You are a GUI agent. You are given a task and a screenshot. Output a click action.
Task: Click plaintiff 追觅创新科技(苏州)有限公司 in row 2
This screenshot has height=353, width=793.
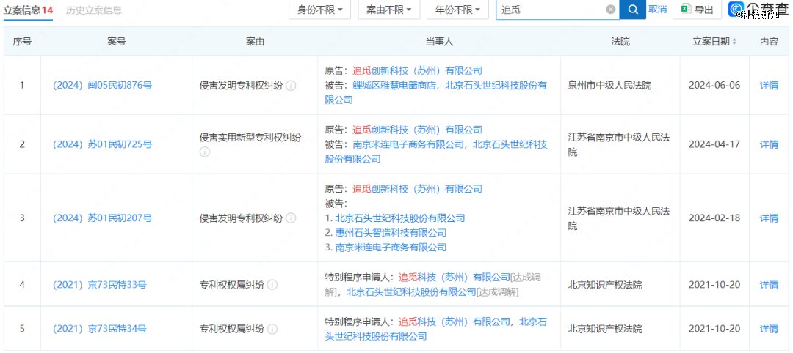[x=417, y=130]
